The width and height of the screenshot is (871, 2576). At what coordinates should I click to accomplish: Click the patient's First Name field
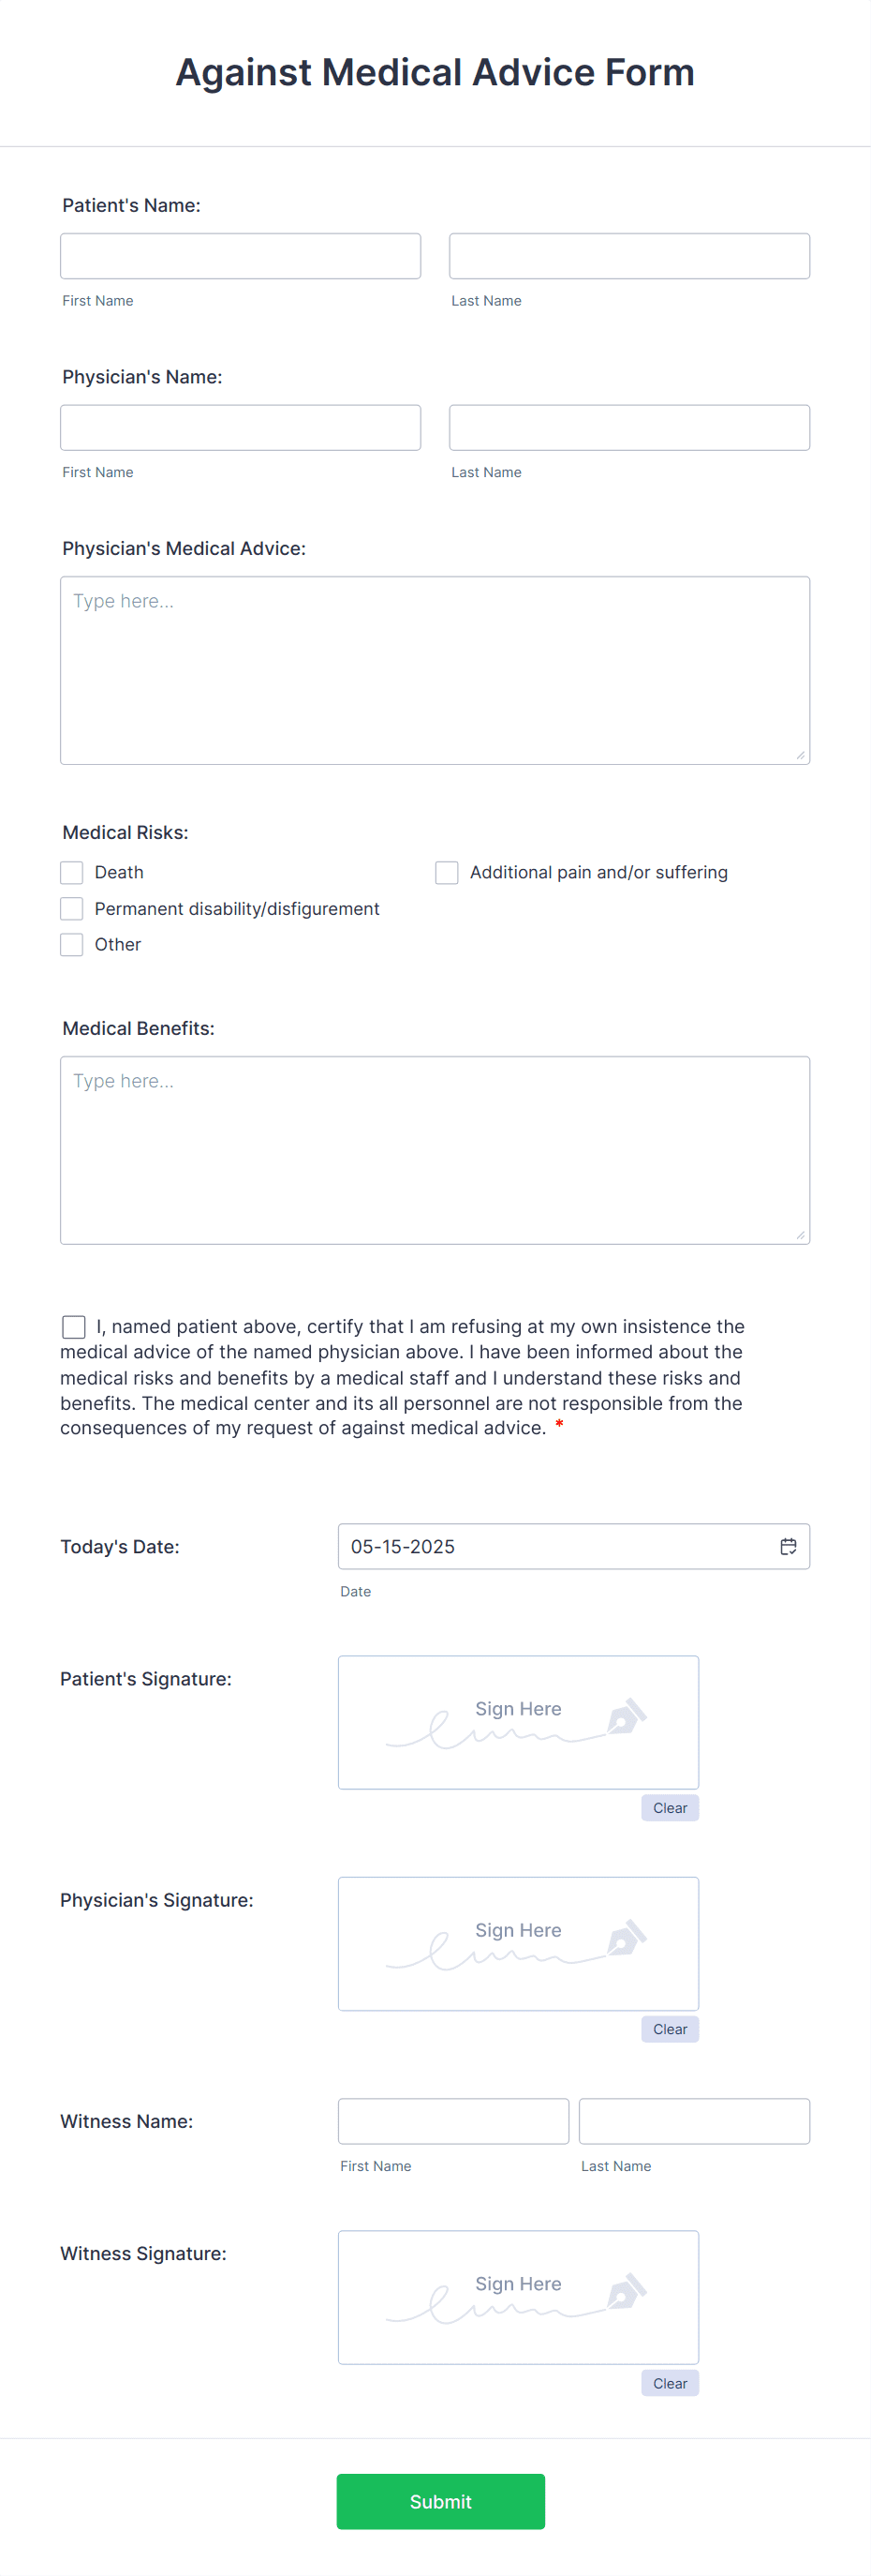pos(240,256)
